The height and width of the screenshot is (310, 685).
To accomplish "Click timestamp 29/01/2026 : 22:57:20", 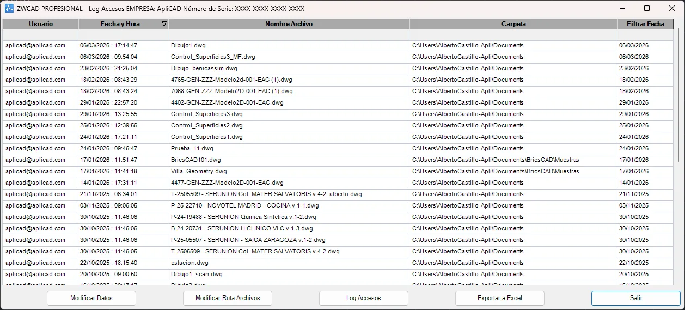I will coord(108,102).
